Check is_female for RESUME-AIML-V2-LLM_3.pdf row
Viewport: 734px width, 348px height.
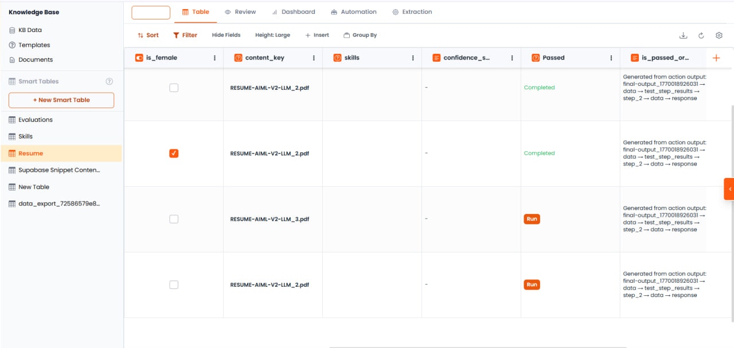(174, 219)
